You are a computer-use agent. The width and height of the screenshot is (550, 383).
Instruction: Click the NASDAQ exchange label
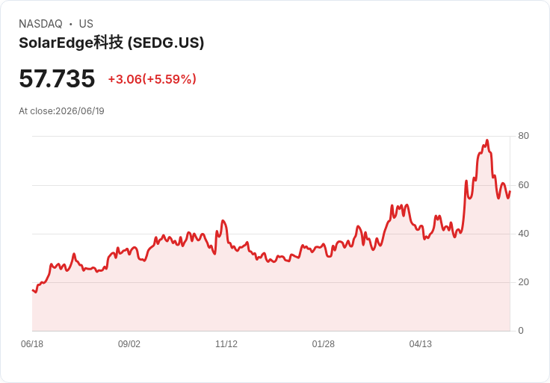(40, 24)
